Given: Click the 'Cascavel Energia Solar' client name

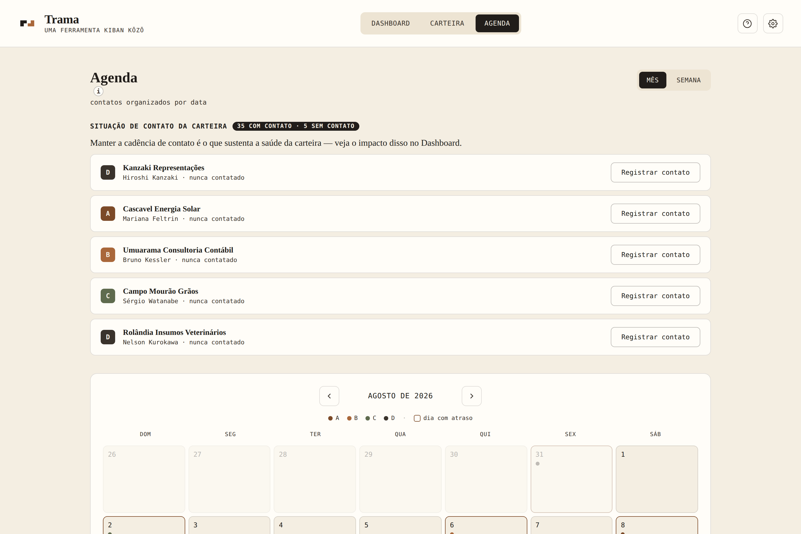Looking at the screenshot, I should tap(161, 209).
